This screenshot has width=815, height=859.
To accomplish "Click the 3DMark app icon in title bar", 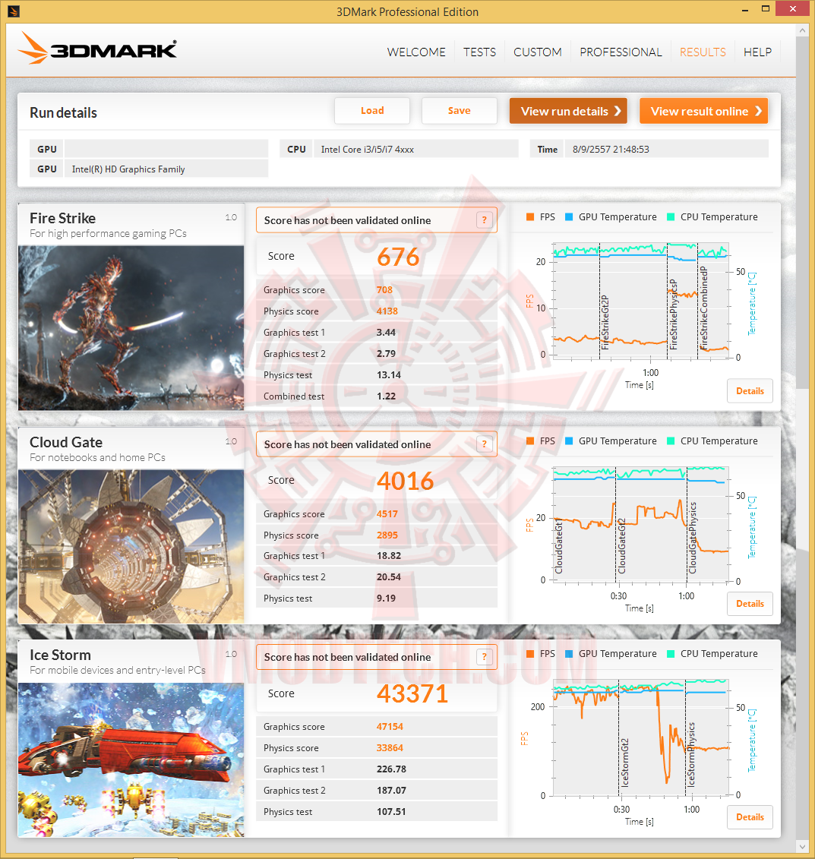I will coord(14,11).
